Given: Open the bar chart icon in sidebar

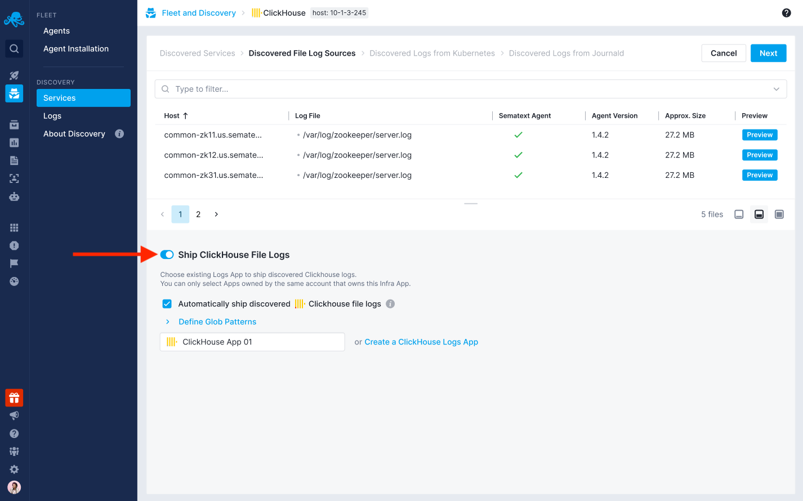Looking at the screenshot, I should pyautogui.click(x=14, y=143).
